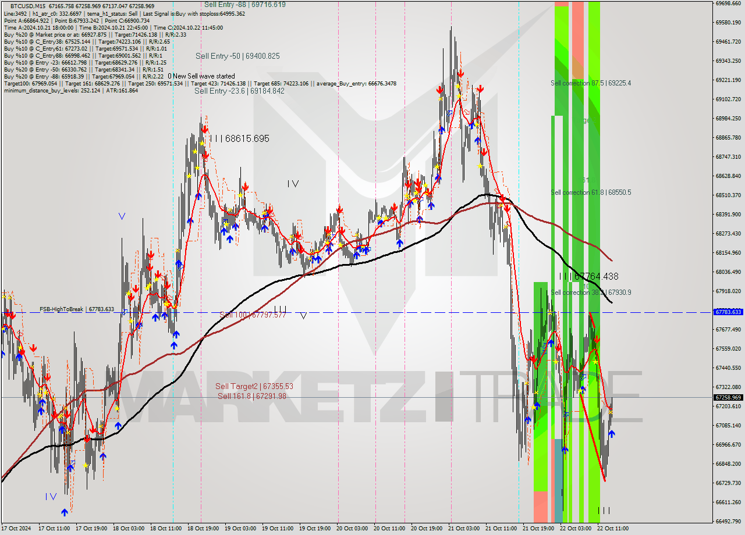Select the 'Sell Target2 | 67355.53' label
The height and width of the screenshot is (535, 745).
tap(254, 386)
